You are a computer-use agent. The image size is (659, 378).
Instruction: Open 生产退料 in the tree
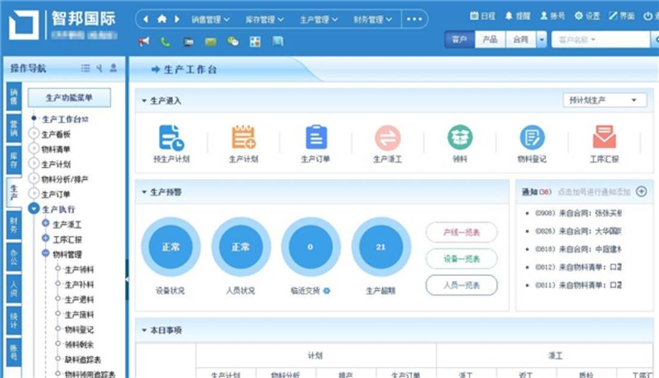point(79,300)
